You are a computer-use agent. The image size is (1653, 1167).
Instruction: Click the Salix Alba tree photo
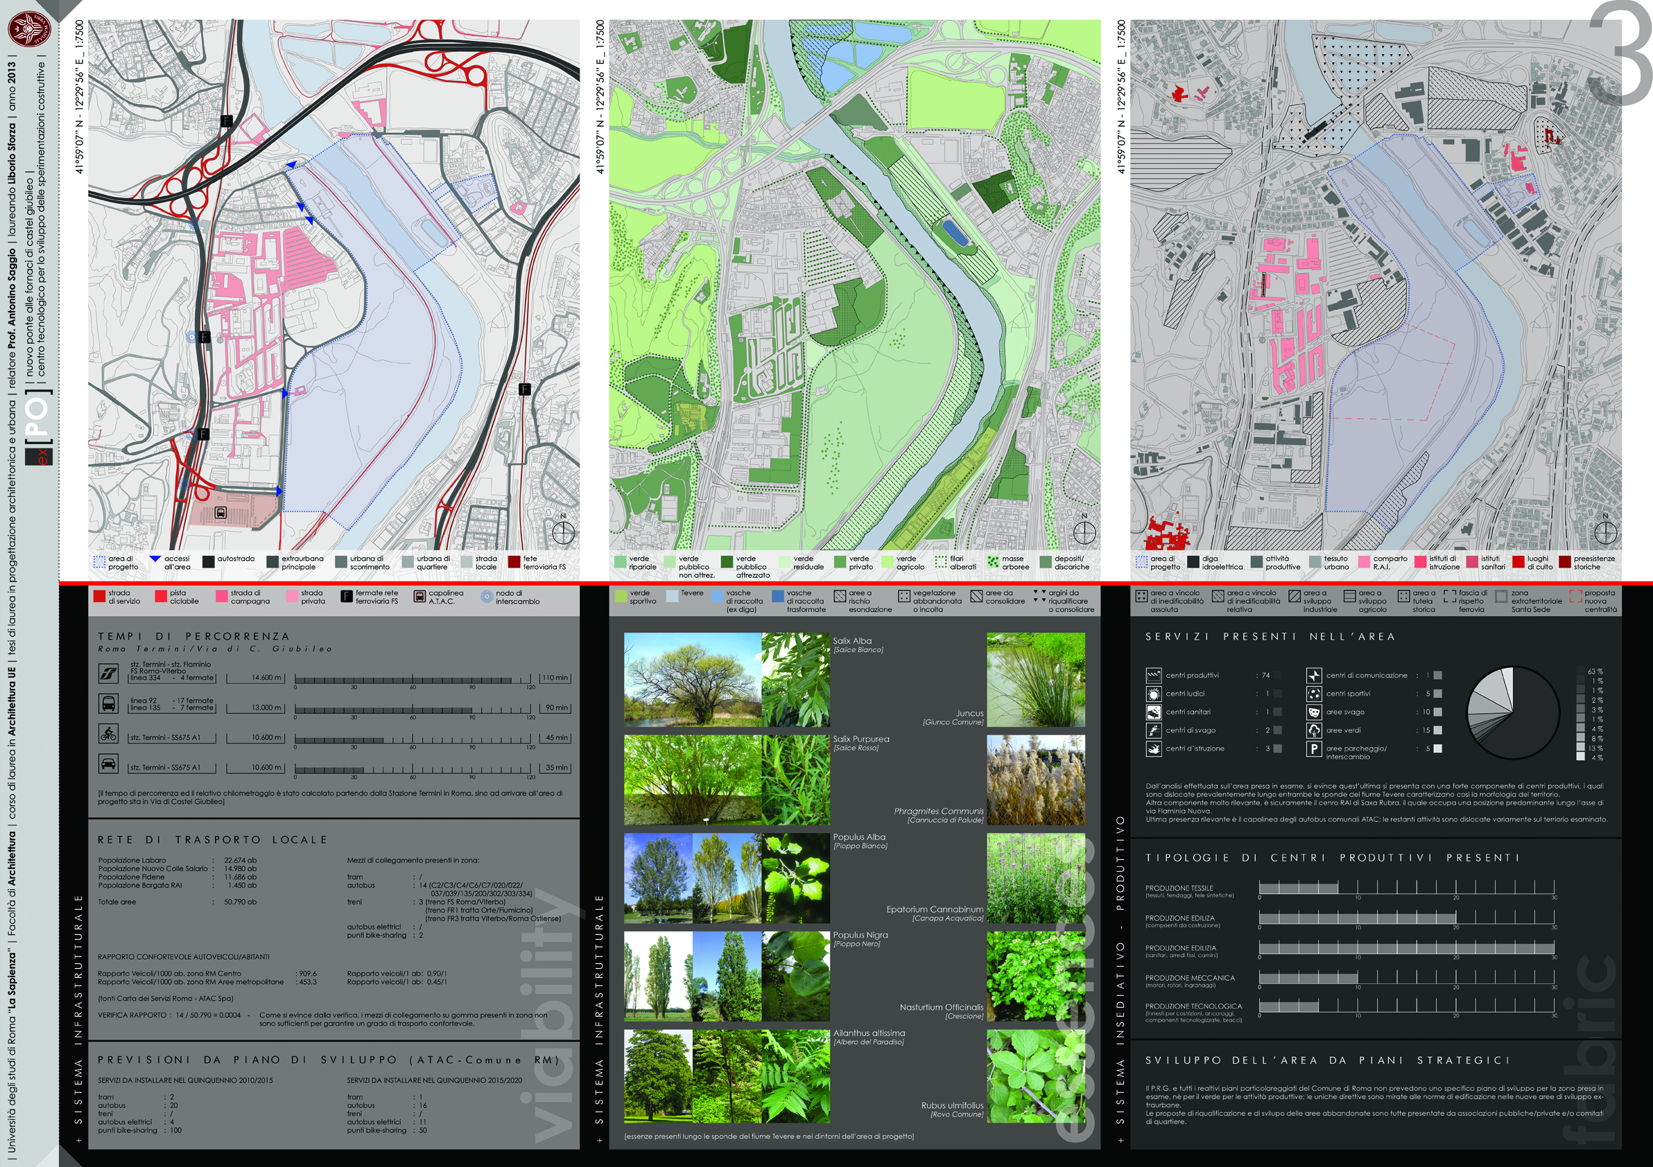pos(692,679)
